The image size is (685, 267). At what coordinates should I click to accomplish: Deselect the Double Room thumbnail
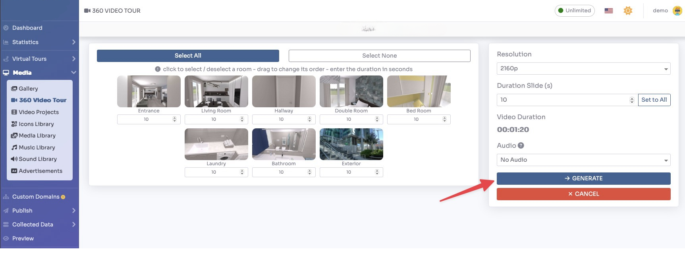click(351, 91)
